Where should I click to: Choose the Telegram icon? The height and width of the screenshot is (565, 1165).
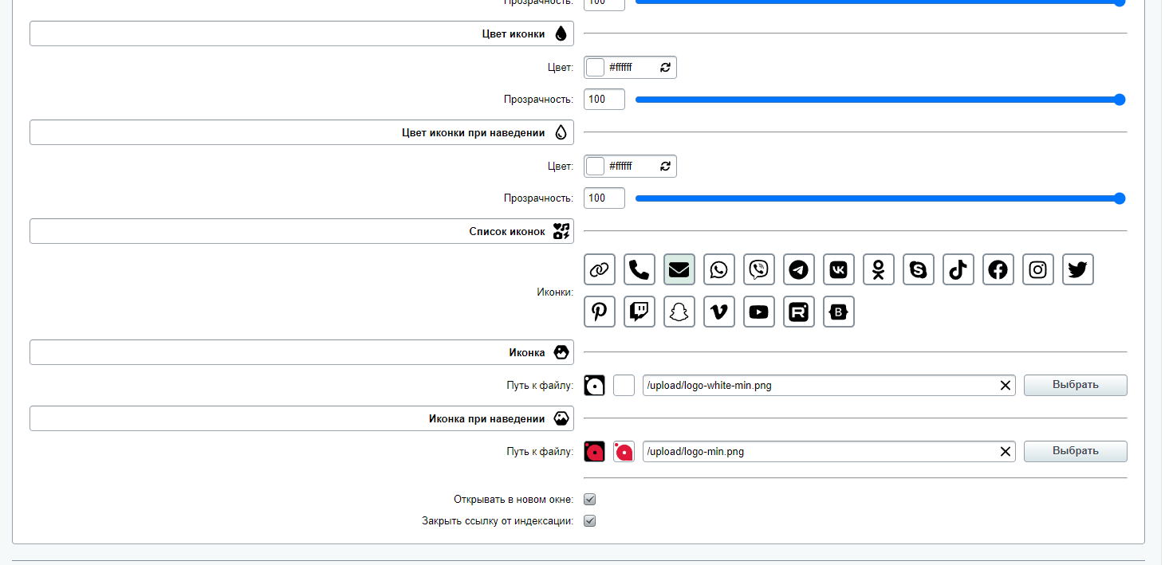(x=798, y=270)
